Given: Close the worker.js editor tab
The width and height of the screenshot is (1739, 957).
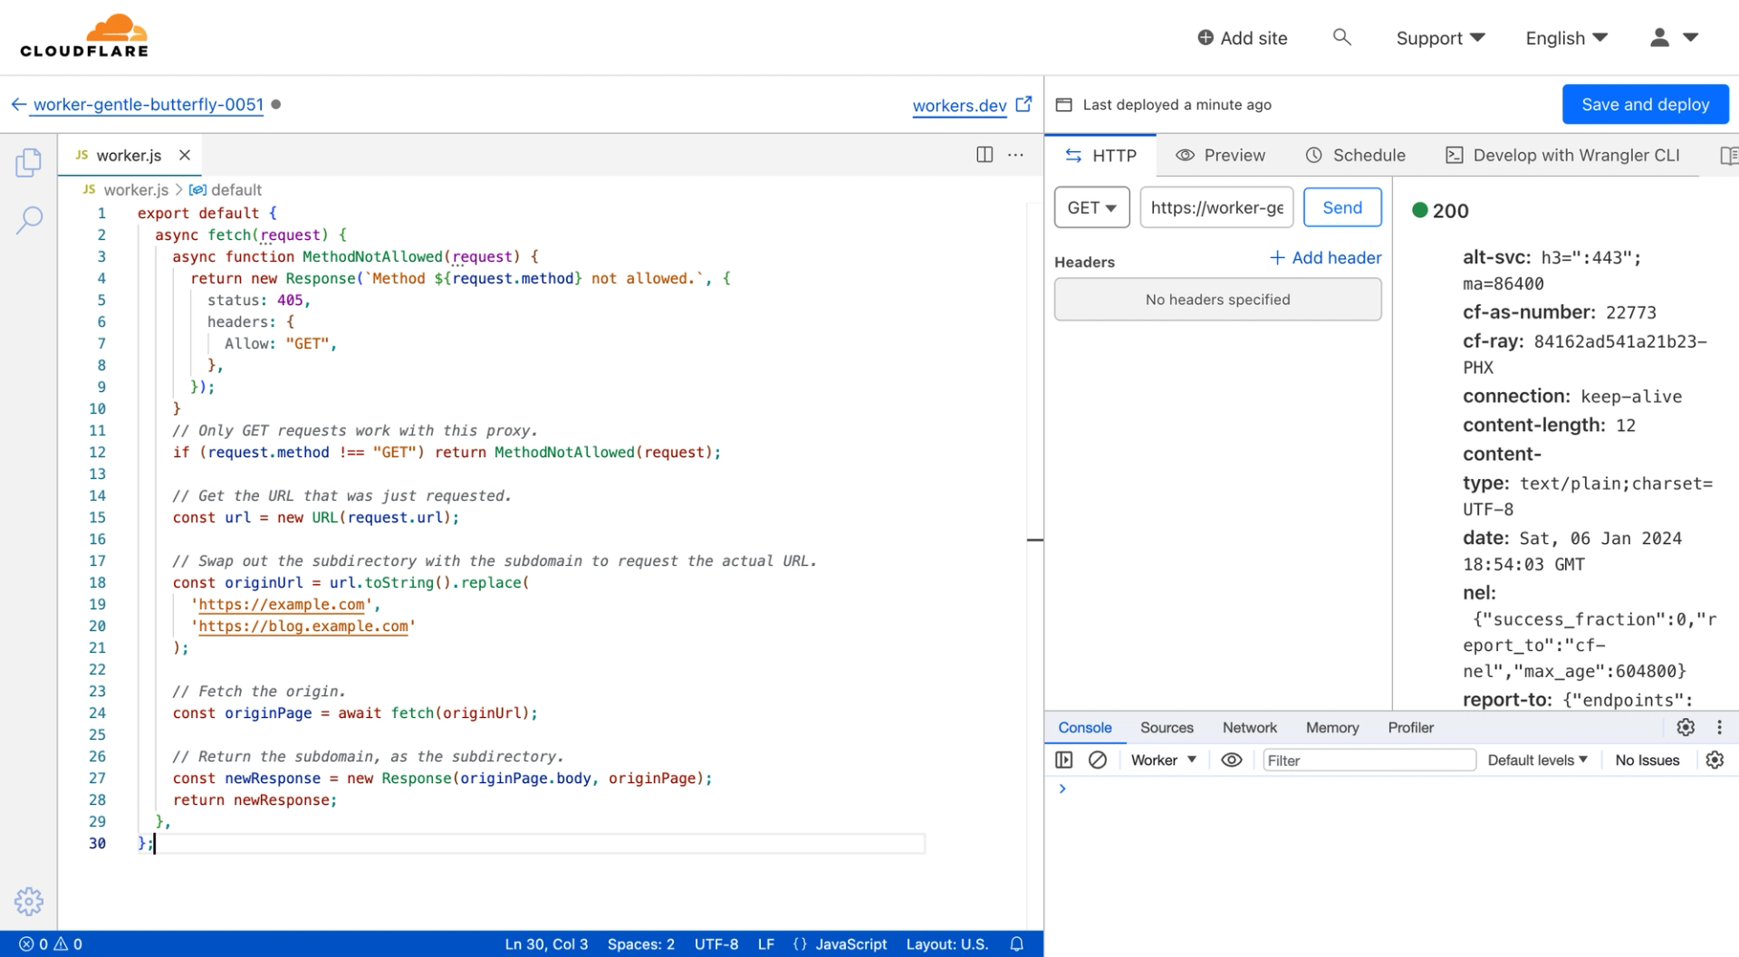Looking at the screenshot, I should [x=185, y=155].
